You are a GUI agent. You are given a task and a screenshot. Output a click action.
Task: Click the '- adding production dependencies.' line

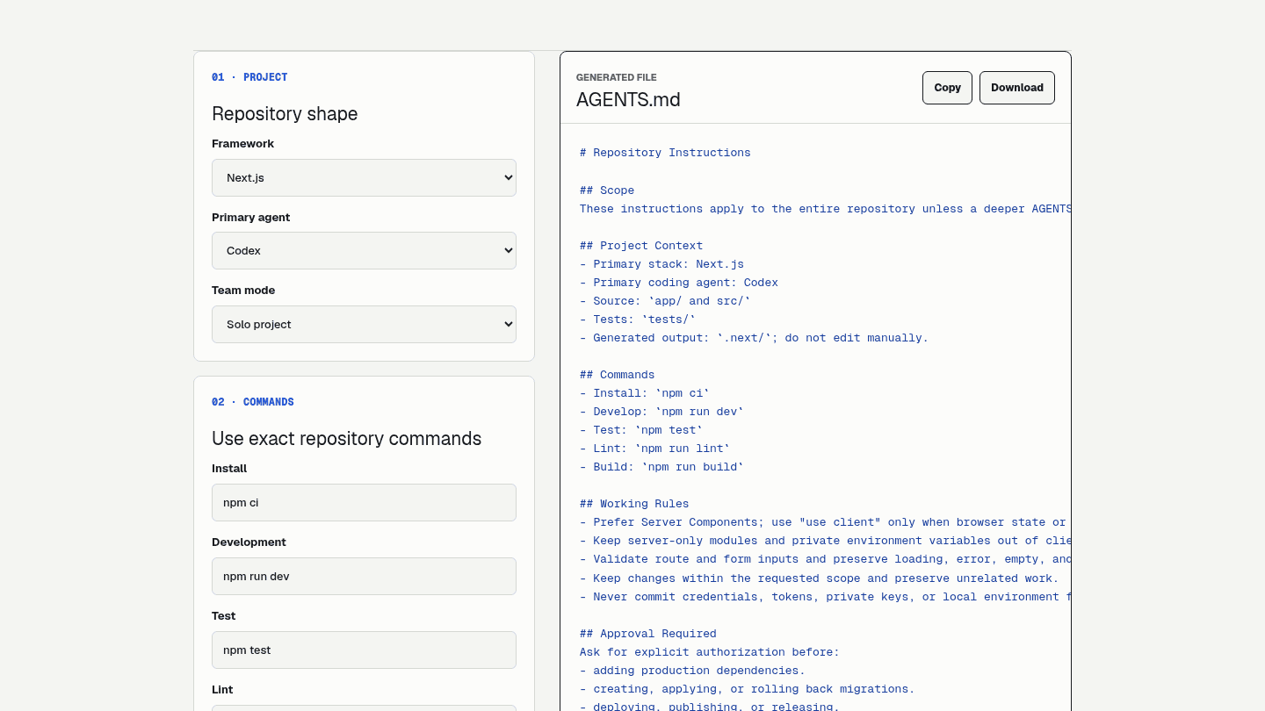pyautogui.click(x=692, y=671)
